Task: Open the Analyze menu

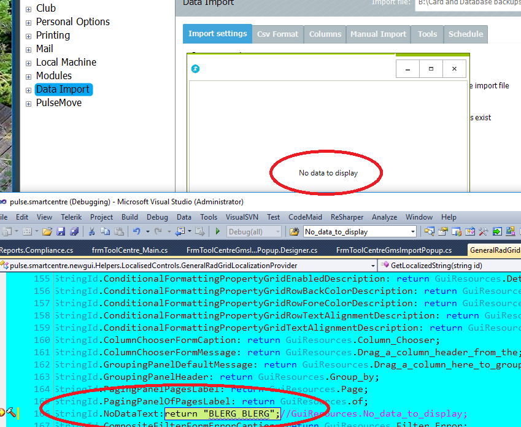Action: [384, 217]
